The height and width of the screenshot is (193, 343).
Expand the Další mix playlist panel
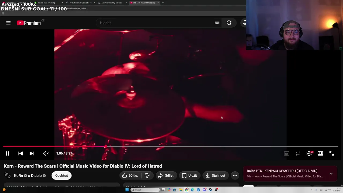(331, 173)
